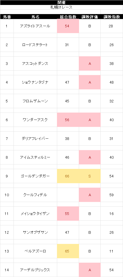
Task: Click horse number 14 cell
Action: click(7, 270)
